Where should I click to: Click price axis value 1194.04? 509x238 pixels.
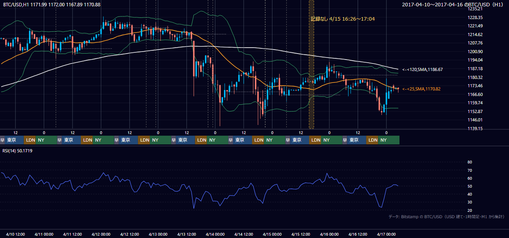(x=475, y=60)
